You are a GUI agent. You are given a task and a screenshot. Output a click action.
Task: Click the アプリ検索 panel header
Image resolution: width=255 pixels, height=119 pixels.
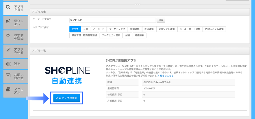[x=140, y=12]
